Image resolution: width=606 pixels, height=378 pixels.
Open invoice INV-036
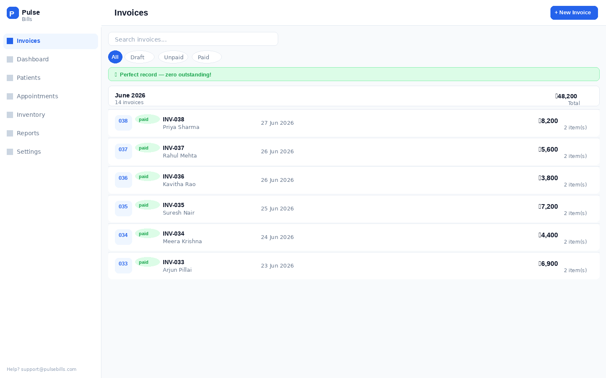click(354, 180)
